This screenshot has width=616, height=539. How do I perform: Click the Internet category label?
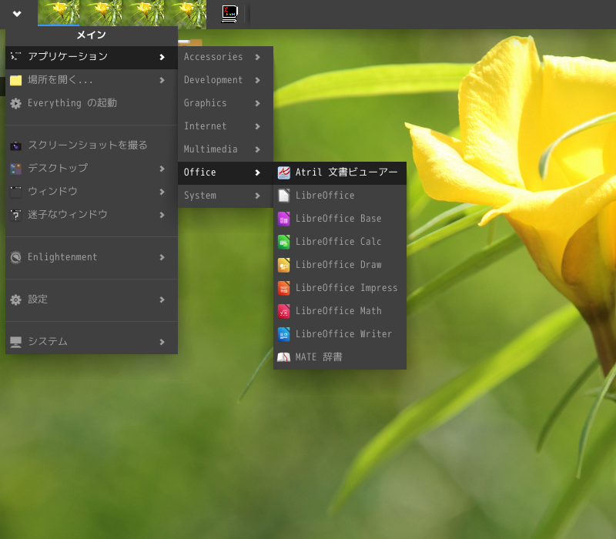(205, 126)
